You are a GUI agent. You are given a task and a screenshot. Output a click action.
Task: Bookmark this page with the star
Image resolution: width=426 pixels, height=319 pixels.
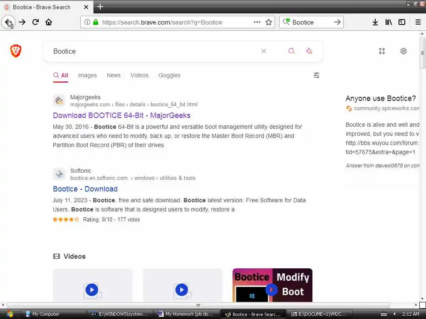269,22
